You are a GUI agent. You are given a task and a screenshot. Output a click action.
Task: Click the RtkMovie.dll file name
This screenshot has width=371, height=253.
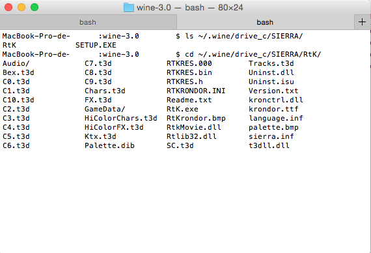pyautogui.click(x=194, y=127)
